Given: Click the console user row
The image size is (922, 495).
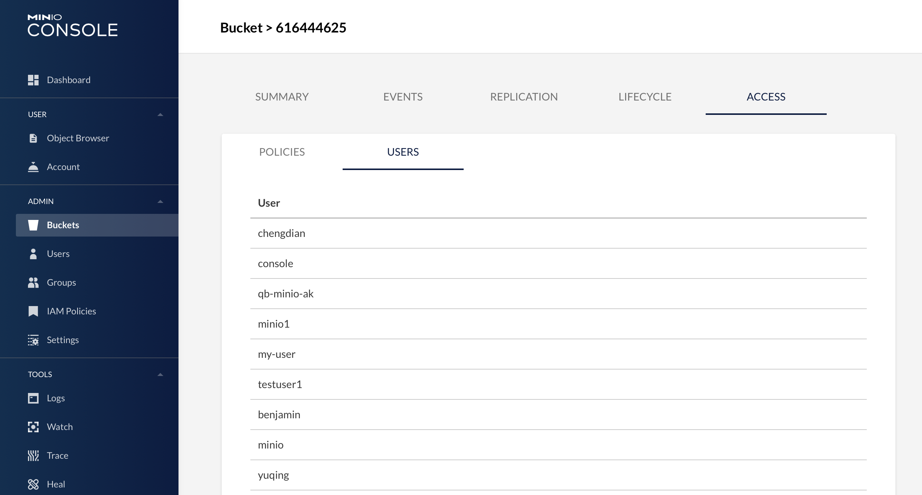Looking at the screenshot, I should pos(559,264).
